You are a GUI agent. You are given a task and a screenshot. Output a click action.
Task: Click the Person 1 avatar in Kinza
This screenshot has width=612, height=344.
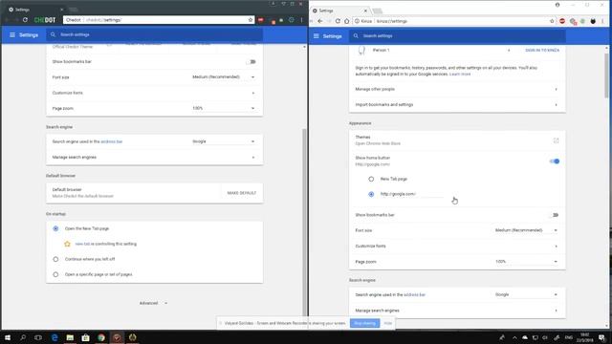point(361,51)
